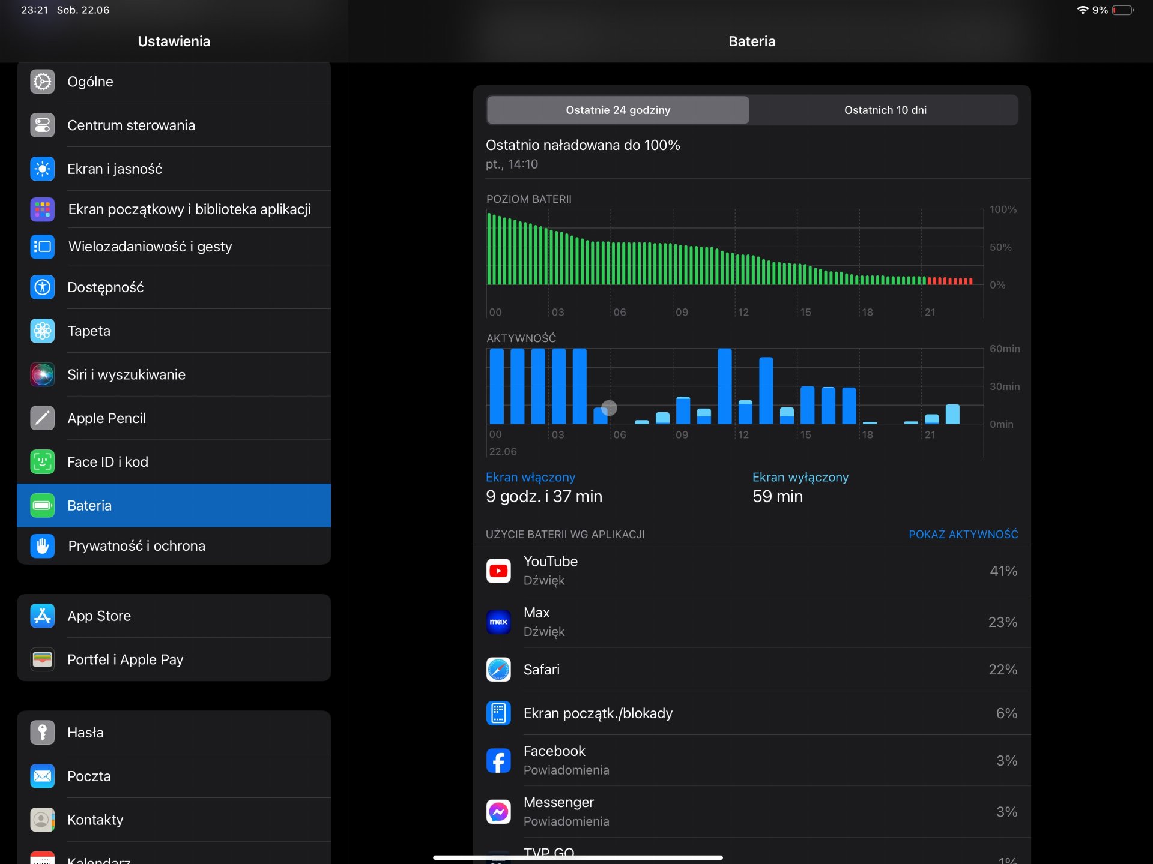
Task: Tap the pt., 14:10 charge time
Action: (x=512, y=164)
